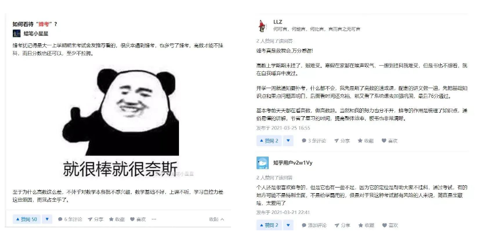
Task: Open 3 条评论 on LLZ's answer
Action: coord(314,141)
